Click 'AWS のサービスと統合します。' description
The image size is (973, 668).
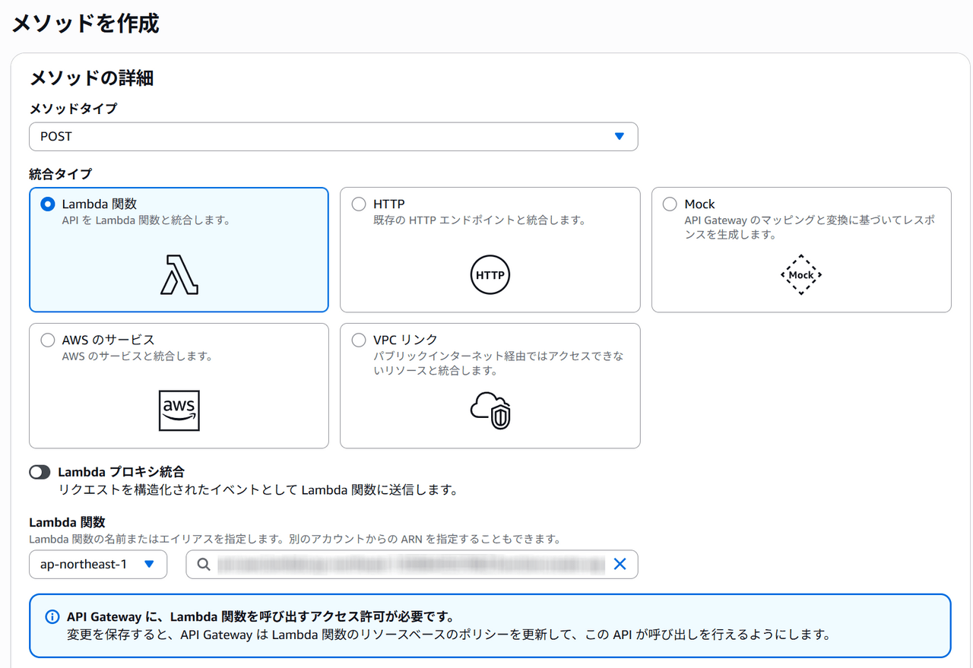(137, 356)
